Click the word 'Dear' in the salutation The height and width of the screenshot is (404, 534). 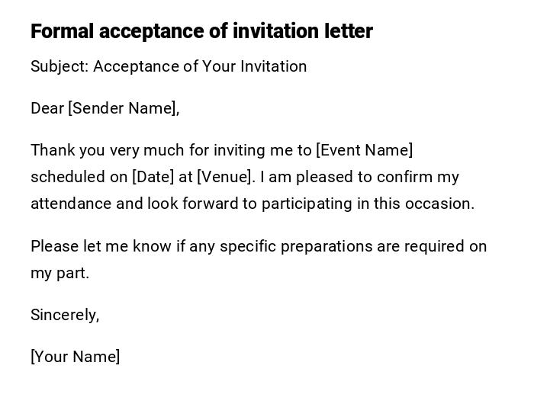[x=47, y=108]
